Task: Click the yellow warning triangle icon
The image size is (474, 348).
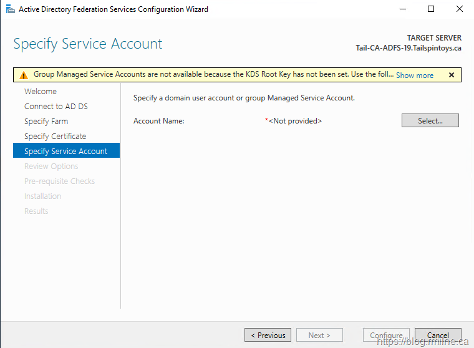Action: click(24, 75)
